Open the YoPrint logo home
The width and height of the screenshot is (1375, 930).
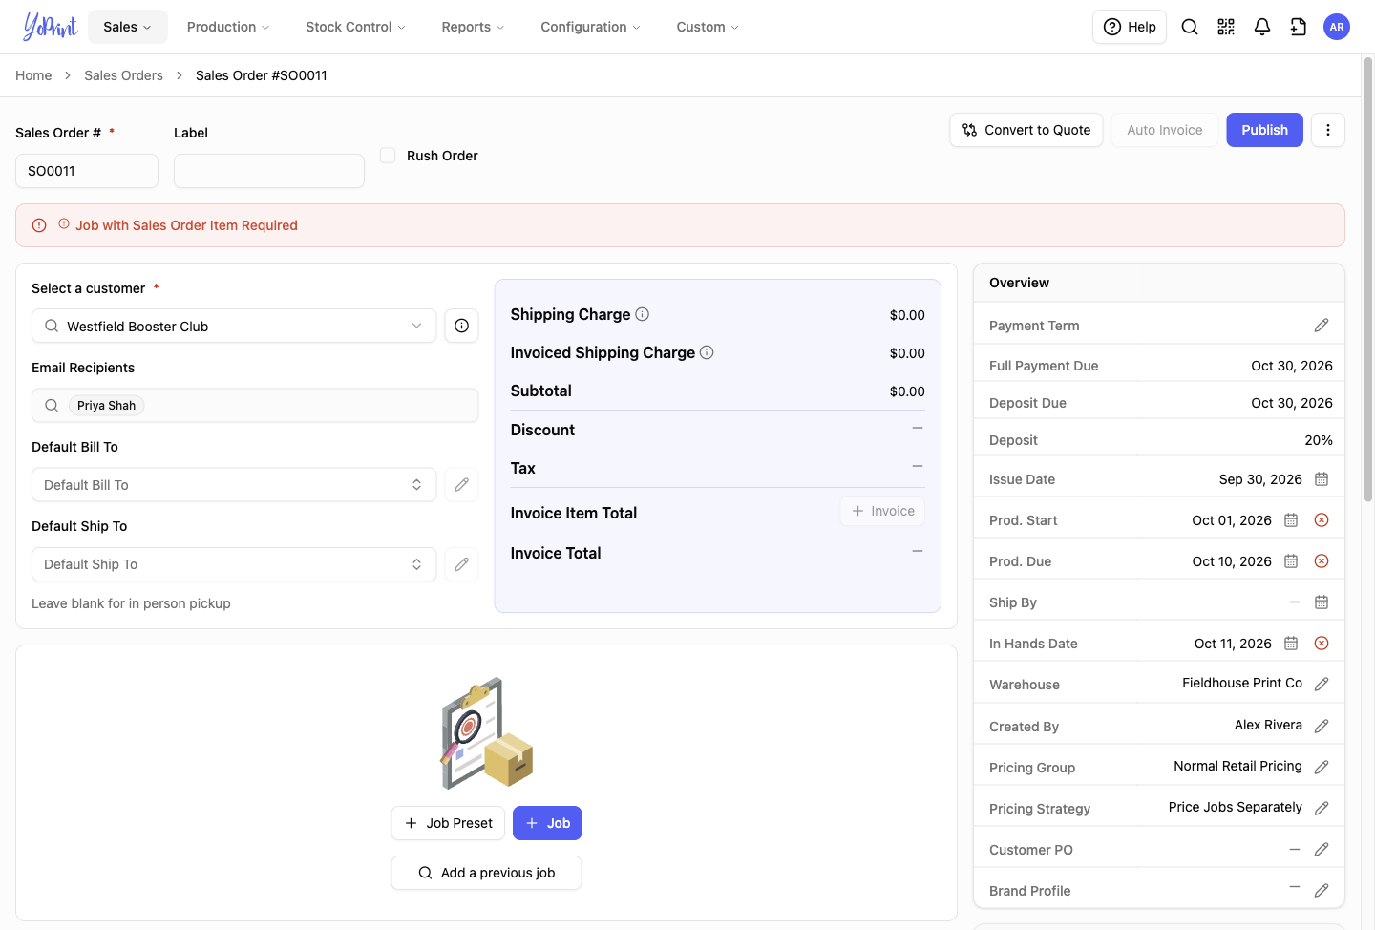(50, 27)
